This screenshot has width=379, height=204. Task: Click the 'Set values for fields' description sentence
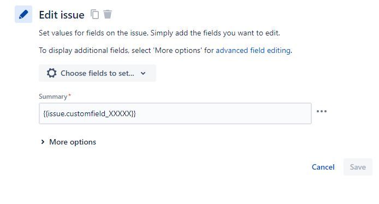159,33
